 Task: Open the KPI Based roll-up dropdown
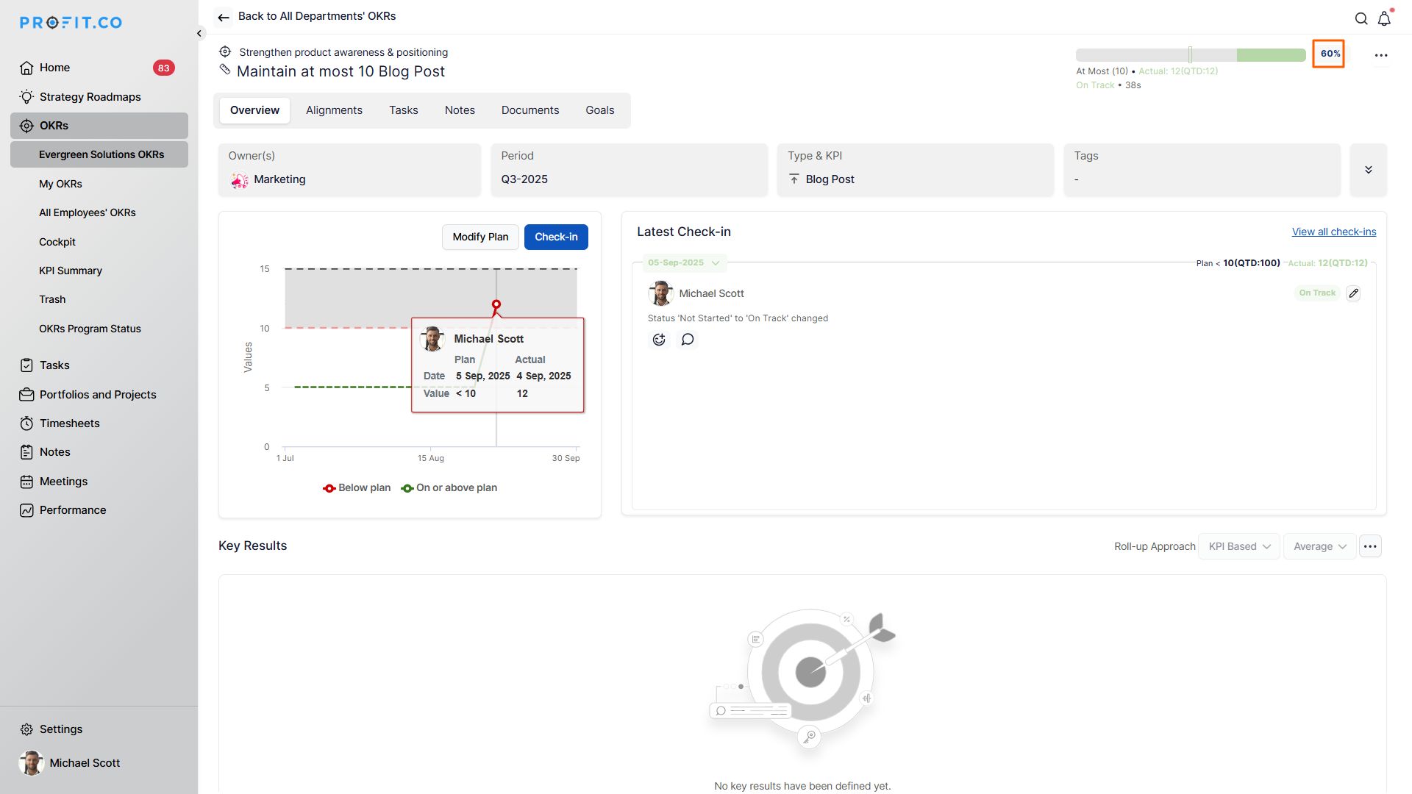[1239, 546]
